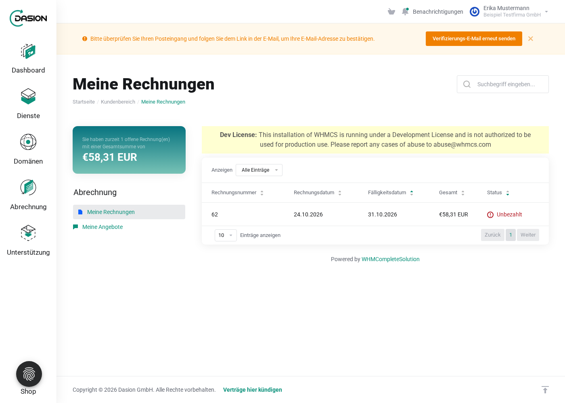The image size is (565, 403).
Task: Click invoice date 24.10.2026
Action: pos(308,214)
